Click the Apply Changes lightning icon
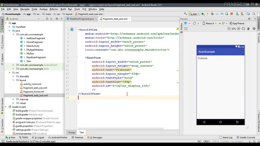The height and width of the screenshot is (146, 260). click(208, 14)
